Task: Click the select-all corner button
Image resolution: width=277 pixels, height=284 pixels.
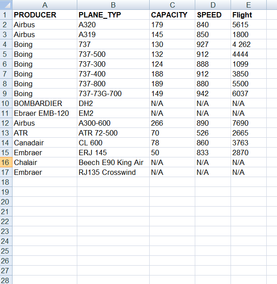Action: point(6,5)
